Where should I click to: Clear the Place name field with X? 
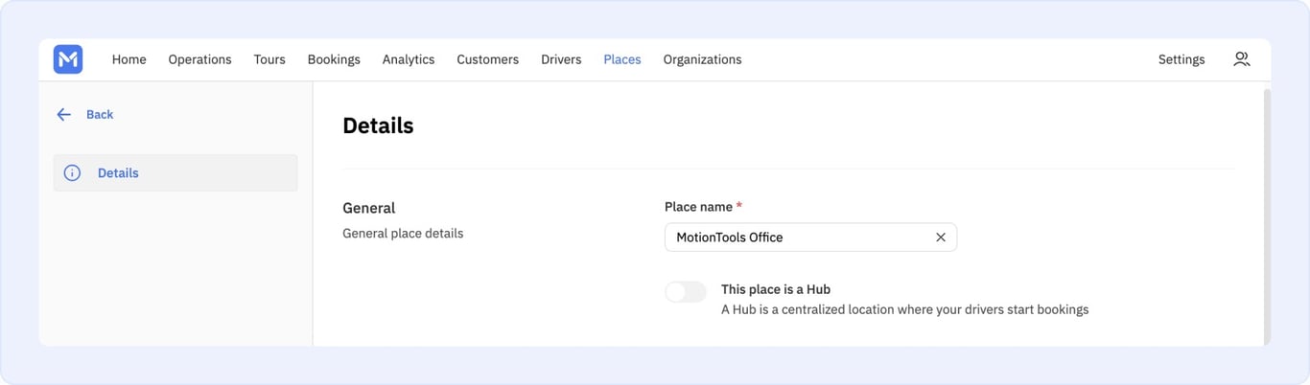point(941,238)
